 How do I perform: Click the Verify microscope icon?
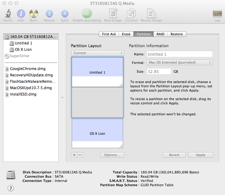[x=8, y=13]
